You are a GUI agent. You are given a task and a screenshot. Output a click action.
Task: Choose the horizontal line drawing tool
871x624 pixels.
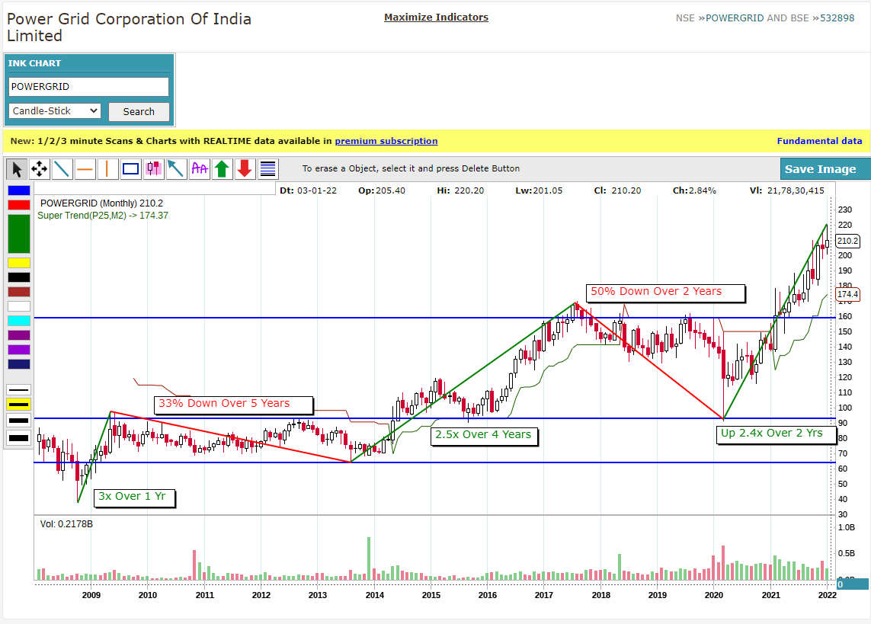coord(85,169)
